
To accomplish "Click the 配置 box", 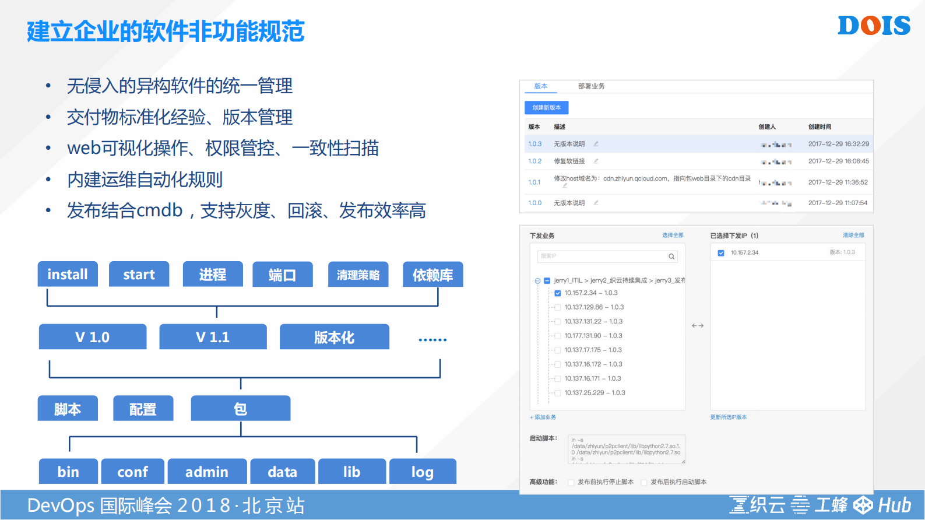I will (x=143, y=409).
